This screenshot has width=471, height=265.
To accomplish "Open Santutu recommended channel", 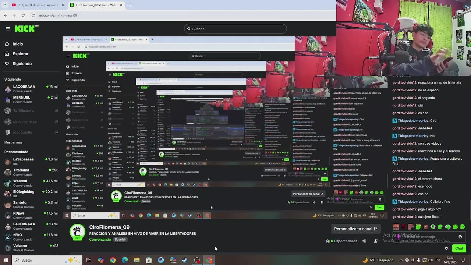I will point(31,204).
